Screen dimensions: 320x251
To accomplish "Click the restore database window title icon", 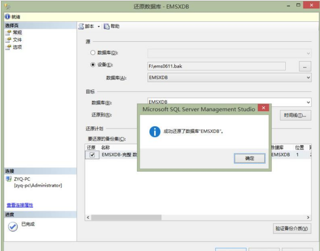I will click(x=7, y=7).
